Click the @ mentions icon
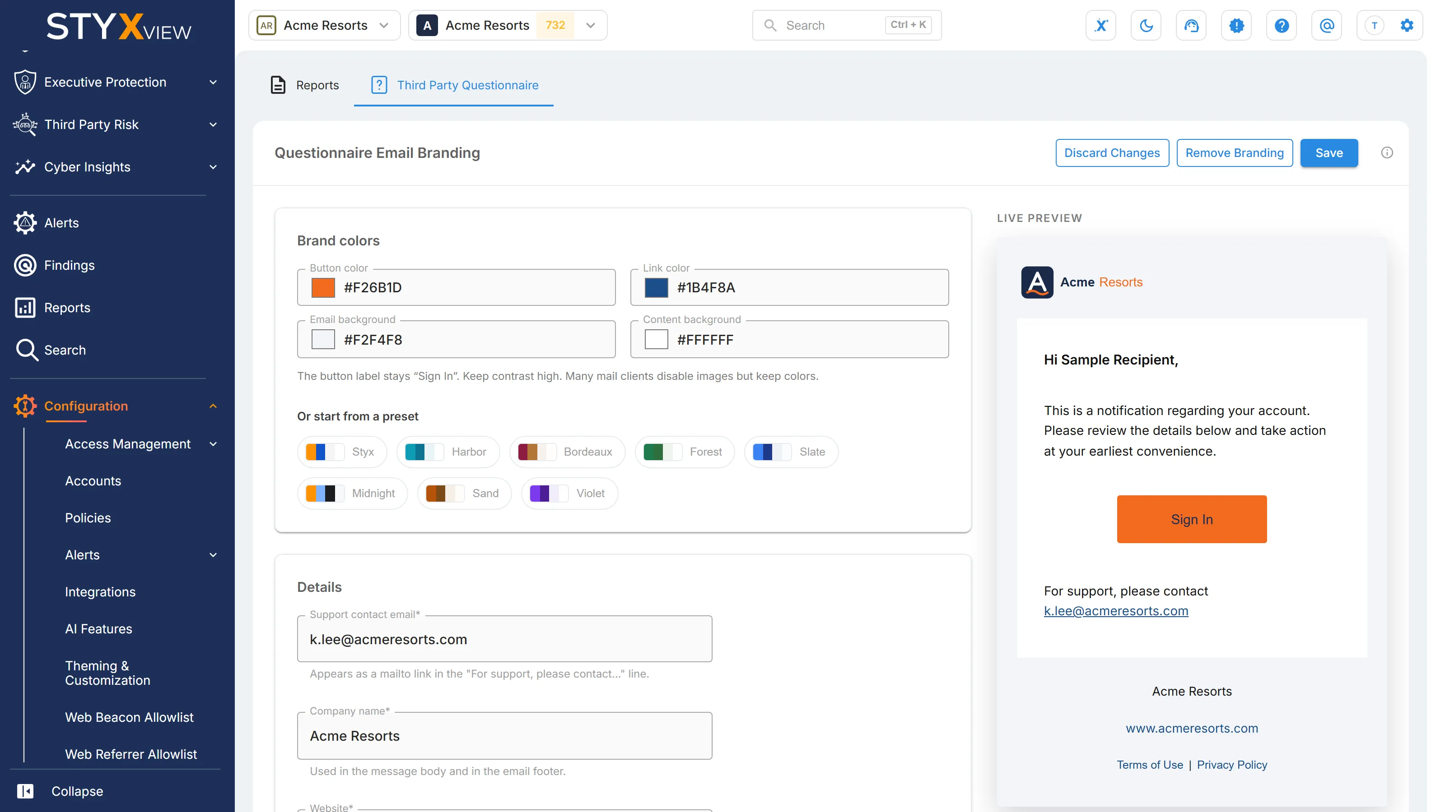Image resolution: width=1445 pixels, height=812 pixels. [x=1327, y=25]
